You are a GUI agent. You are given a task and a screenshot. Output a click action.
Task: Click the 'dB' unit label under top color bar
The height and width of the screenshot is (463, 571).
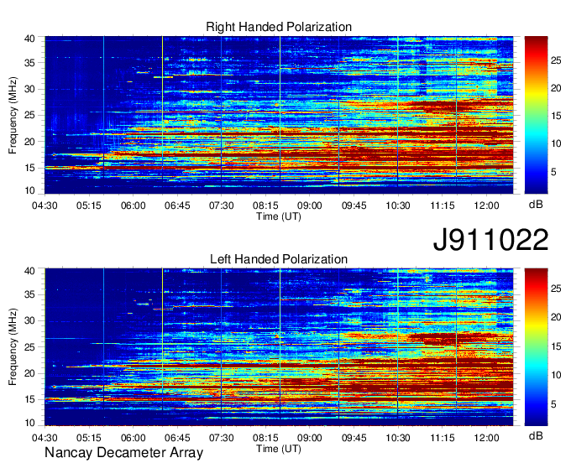tap(536, 205)
